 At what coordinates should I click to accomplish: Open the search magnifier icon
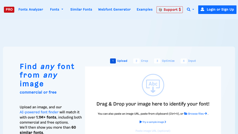(188, 10)
